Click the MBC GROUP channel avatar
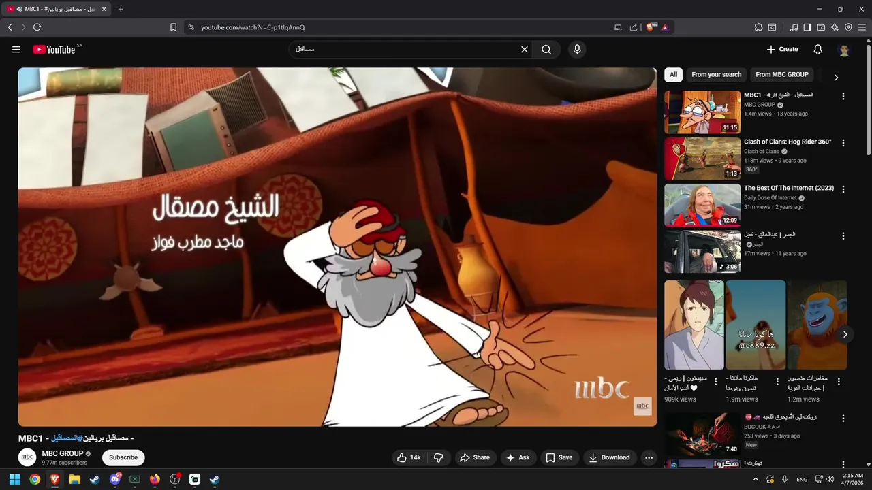This screenshot has width=872, height=490. [x=27, y=457]
